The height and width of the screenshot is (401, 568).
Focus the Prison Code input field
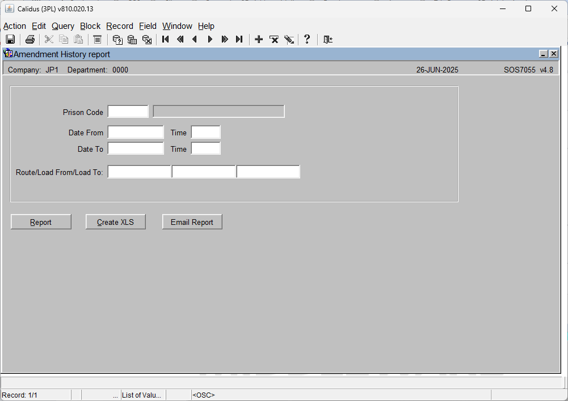pyautogui.click(x=128, y=112)
